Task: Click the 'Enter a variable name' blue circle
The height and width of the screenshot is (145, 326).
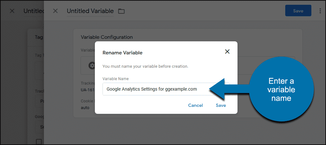Action: [x=281, y=89]
